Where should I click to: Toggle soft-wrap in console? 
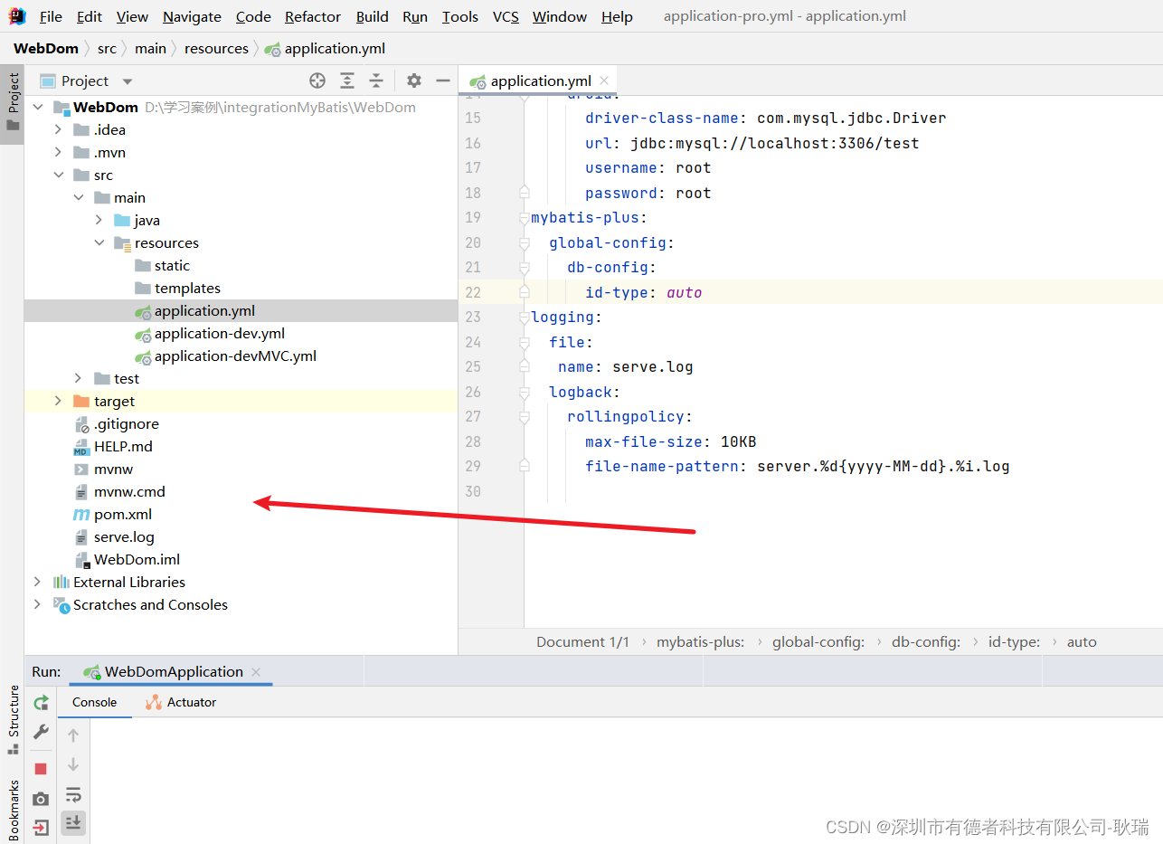tap(74, 795)
